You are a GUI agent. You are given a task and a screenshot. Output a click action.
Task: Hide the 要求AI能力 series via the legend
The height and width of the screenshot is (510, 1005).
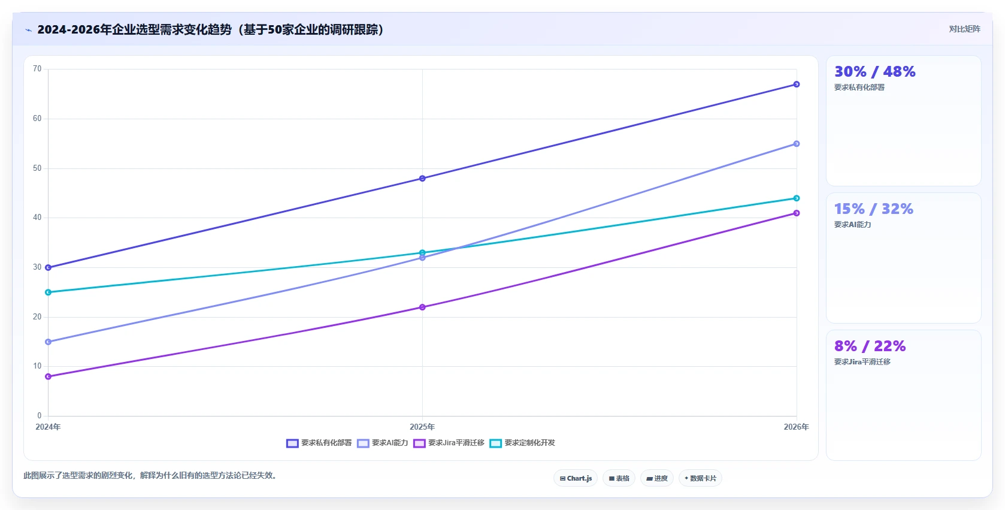click(383, 443)
